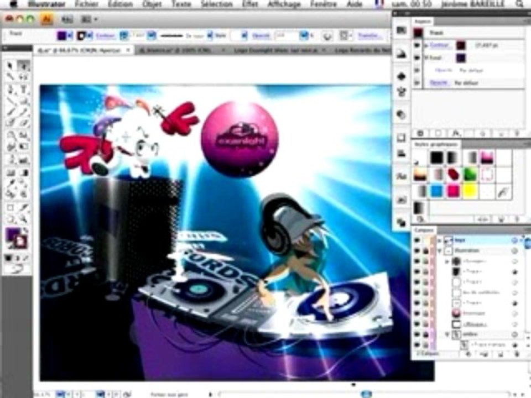Select the Free Transform tool
This screenshot has width=531, height=398.
(x=23, y=147)
